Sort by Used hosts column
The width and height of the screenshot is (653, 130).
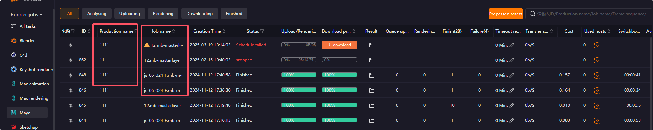(609, 31)
